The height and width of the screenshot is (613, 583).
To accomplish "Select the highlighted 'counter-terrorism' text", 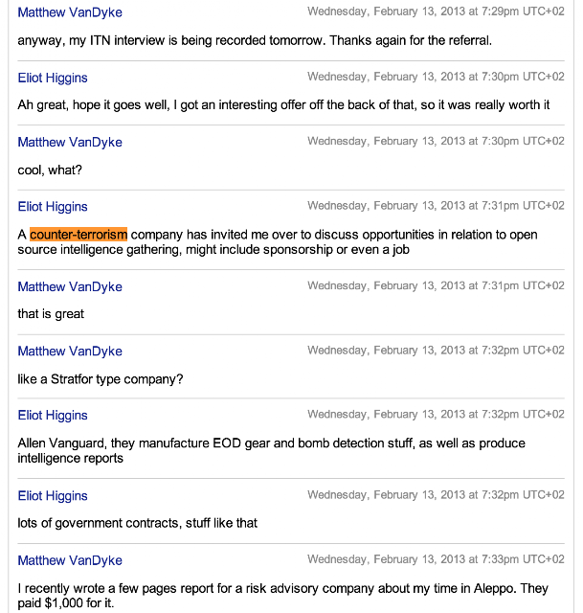I will tap(78, 235).
